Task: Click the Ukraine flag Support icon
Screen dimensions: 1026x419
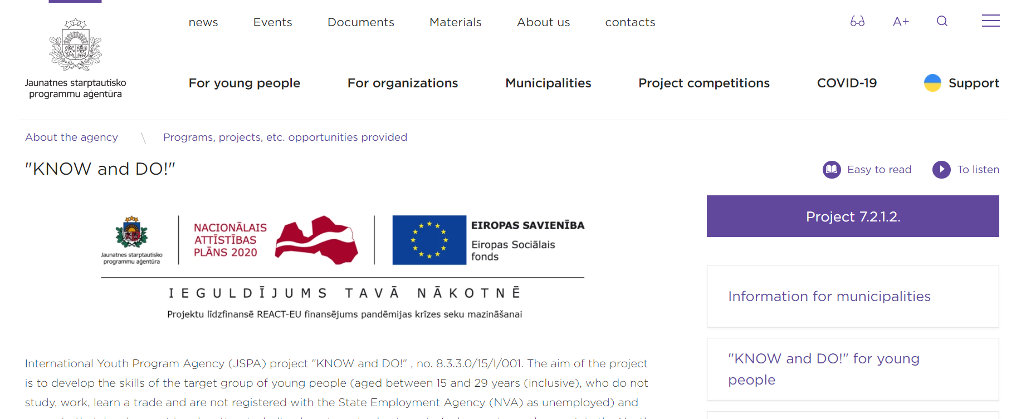Action: pos(932,83)
